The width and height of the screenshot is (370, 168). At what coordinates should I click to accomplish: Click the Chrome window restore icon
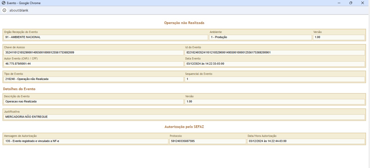pos(351,3)
